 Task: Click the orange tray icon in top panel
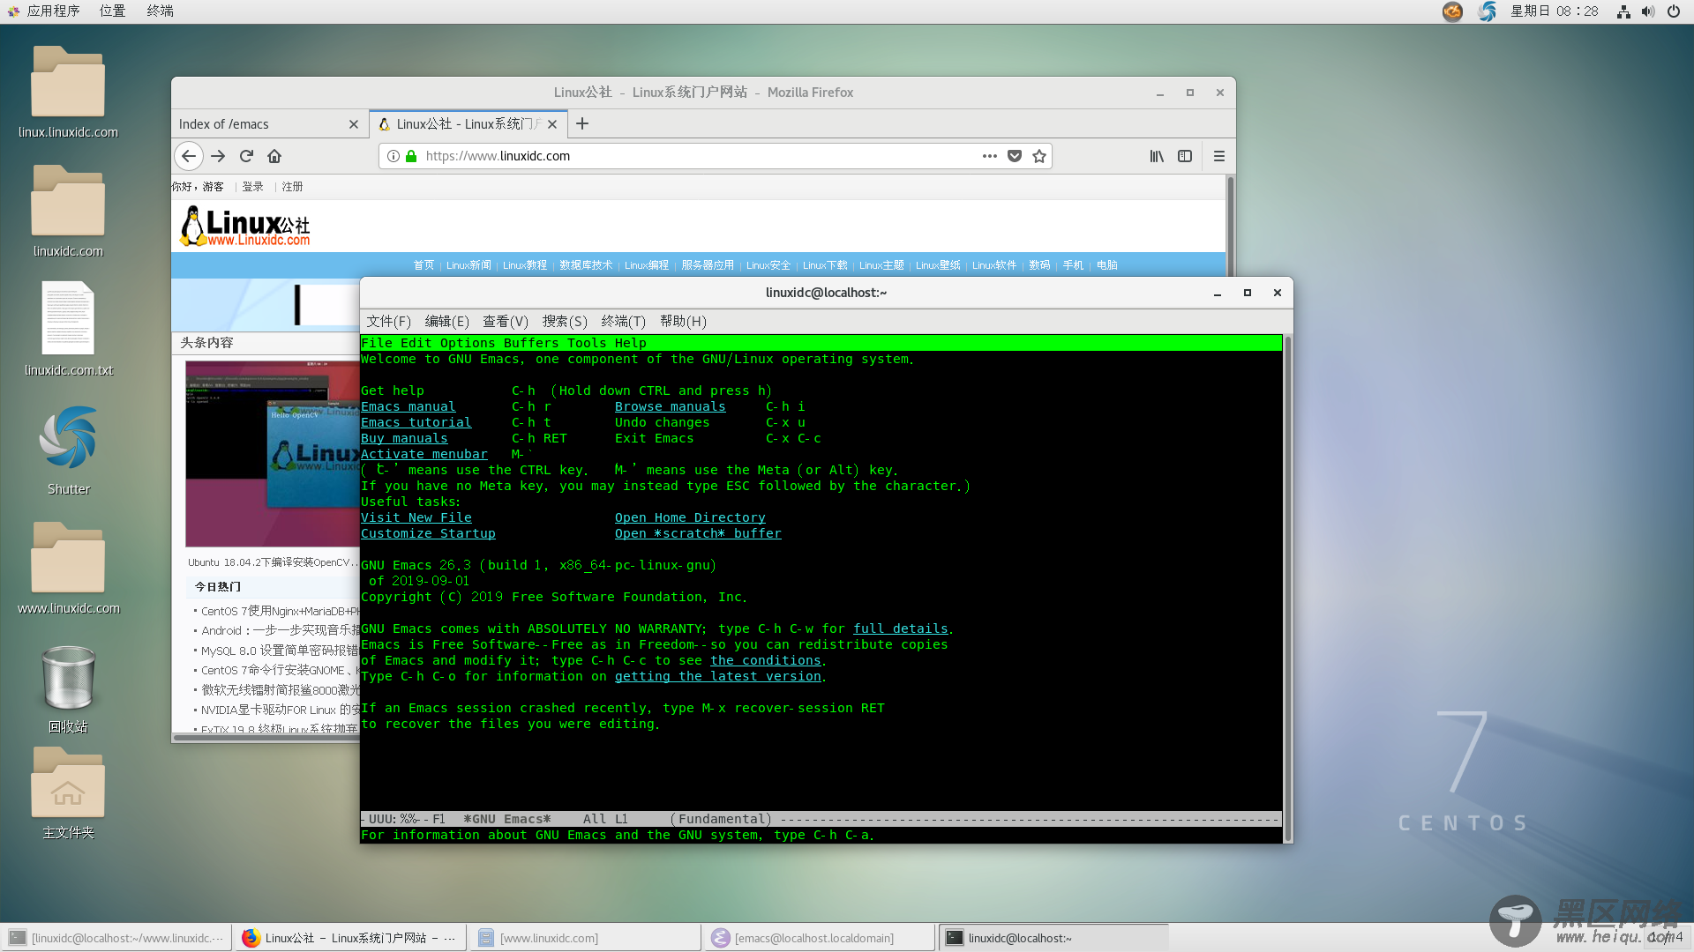tap(1452, 11)
